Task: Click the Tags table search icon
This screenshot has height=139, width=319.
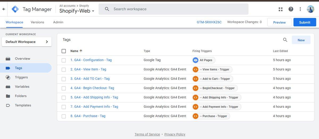Action: pyautogui.click(x=285, y=40)
